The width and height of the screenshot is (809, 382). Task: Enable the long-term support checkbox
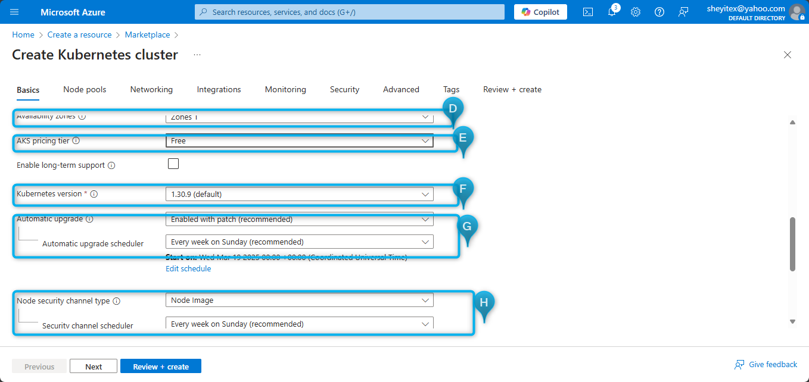173,164
